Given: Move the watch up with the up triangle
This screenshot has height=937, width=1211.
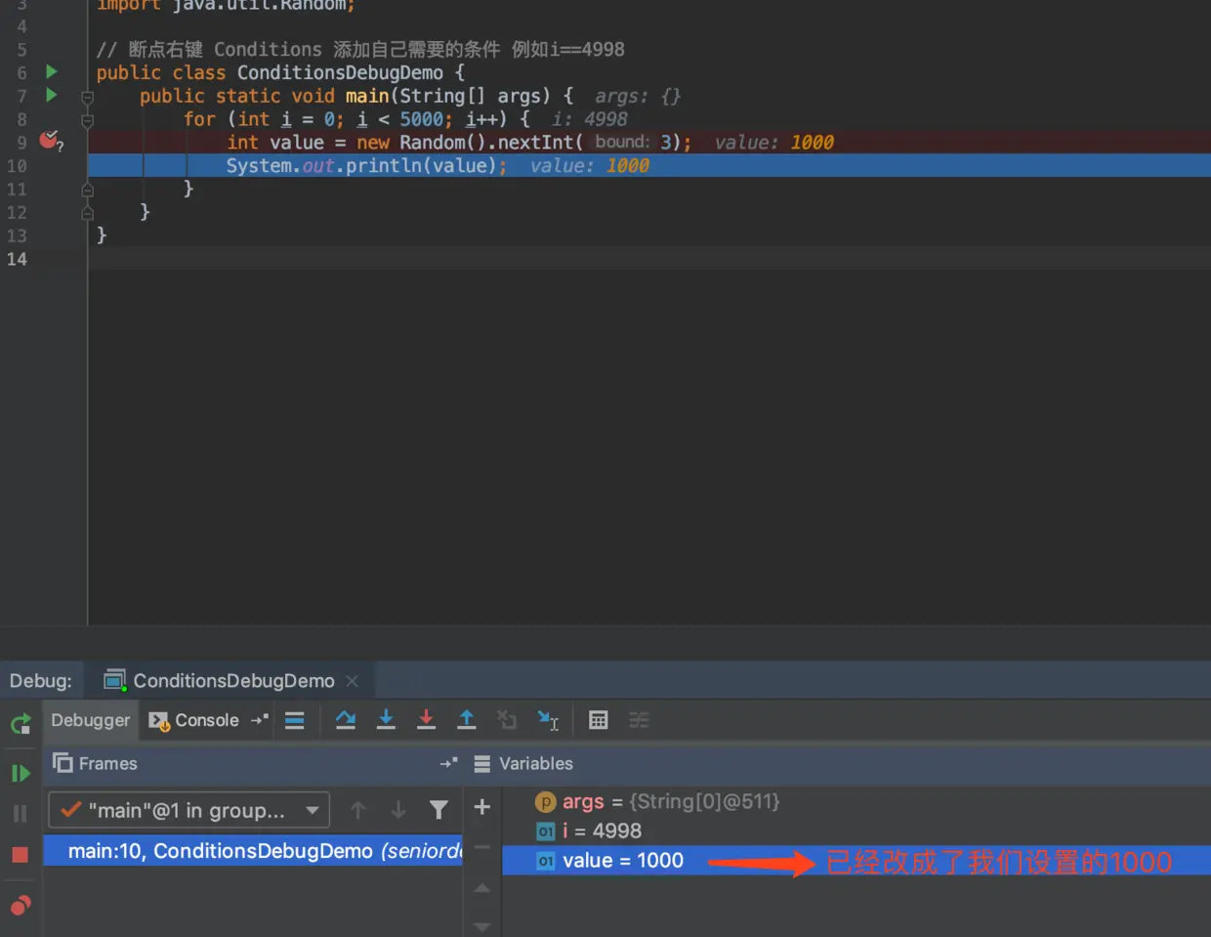Looking at the screenshot, I should tap(481, 888).
